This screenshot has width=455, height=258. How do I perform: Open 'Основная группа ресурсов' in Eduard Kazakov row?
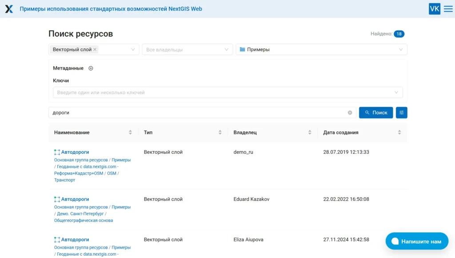(81, 207)
